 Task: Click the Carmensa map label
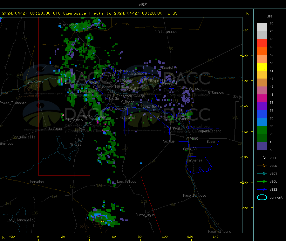[x=194, y=160]
